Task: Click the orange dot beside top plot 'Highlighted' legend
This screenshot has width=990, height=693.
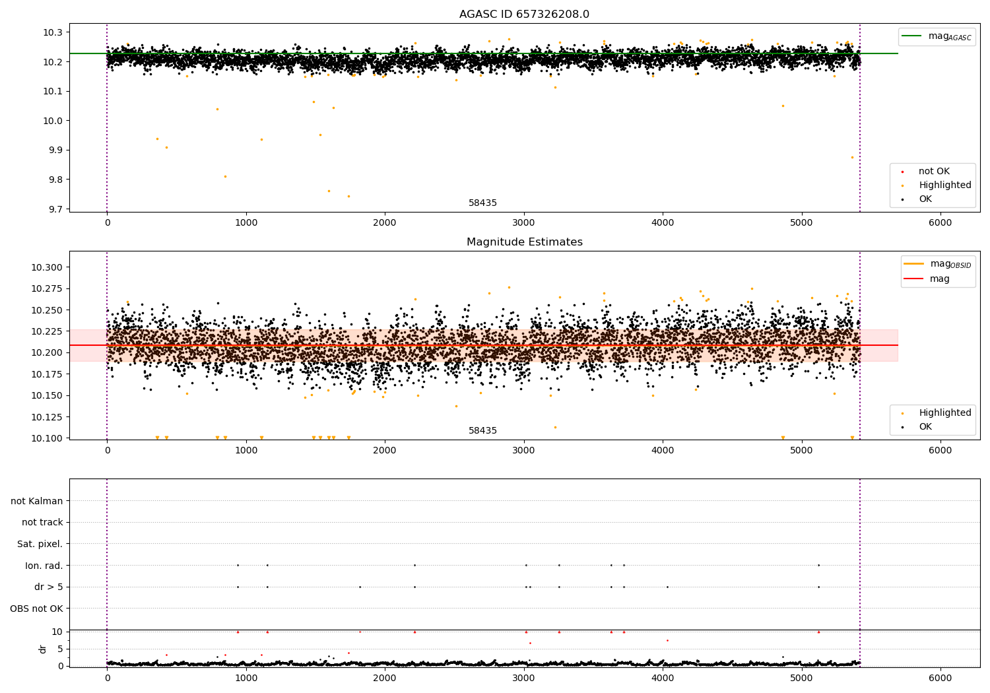Action: pos(902,185)
